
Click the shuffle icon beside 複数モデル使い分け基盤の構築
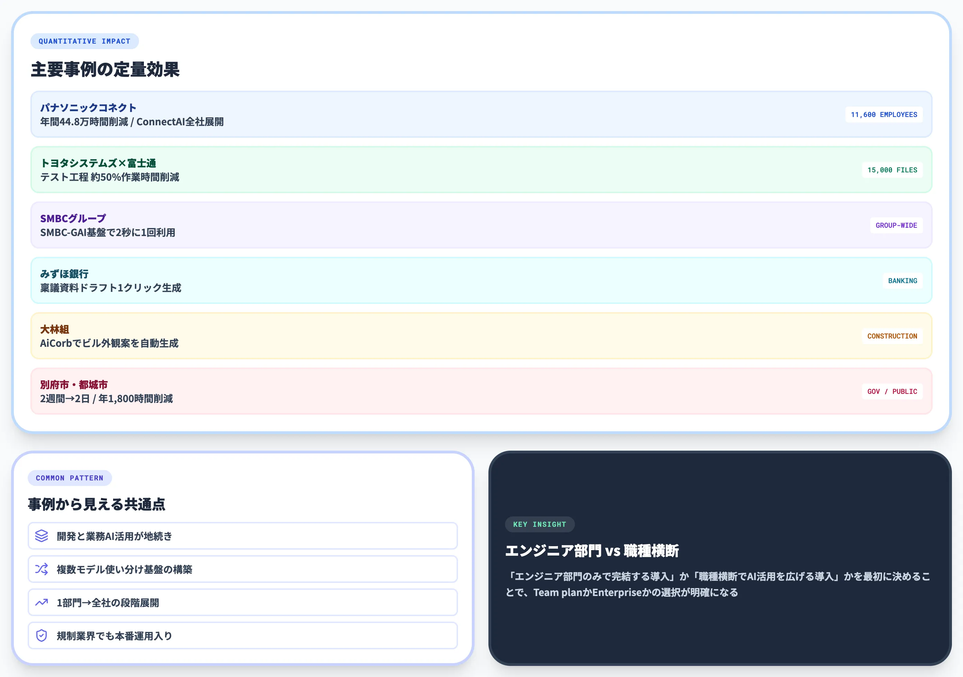coord(42,569)
